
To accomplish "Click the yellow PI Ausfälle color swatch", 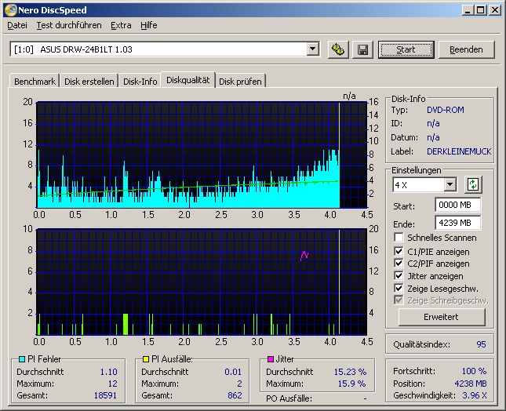I will (x=146, y=359).
